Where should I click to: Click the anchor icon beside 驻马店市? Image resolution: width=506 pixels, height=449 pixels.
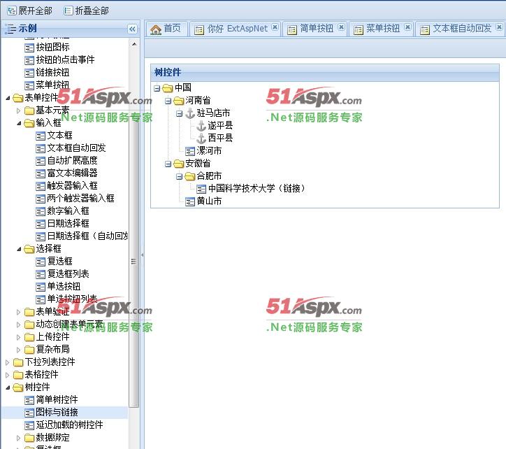pyautogui.click(x=190, y=113)
